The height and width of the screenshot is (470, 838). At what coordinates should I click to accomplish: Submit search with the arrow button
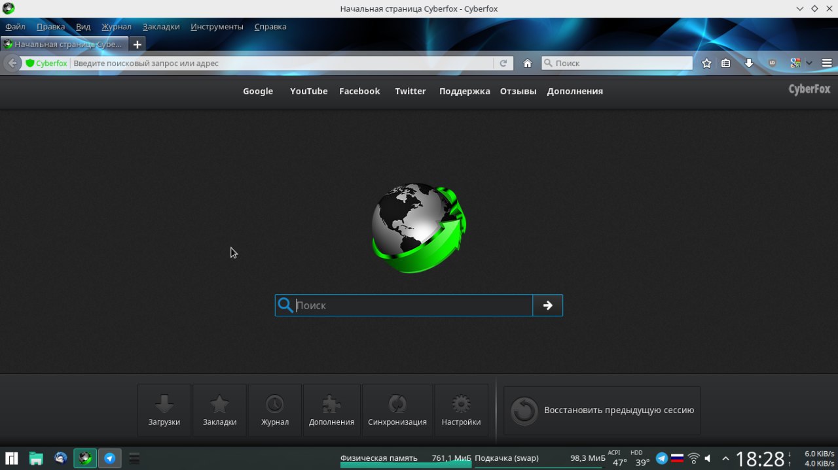coord(548,305)
